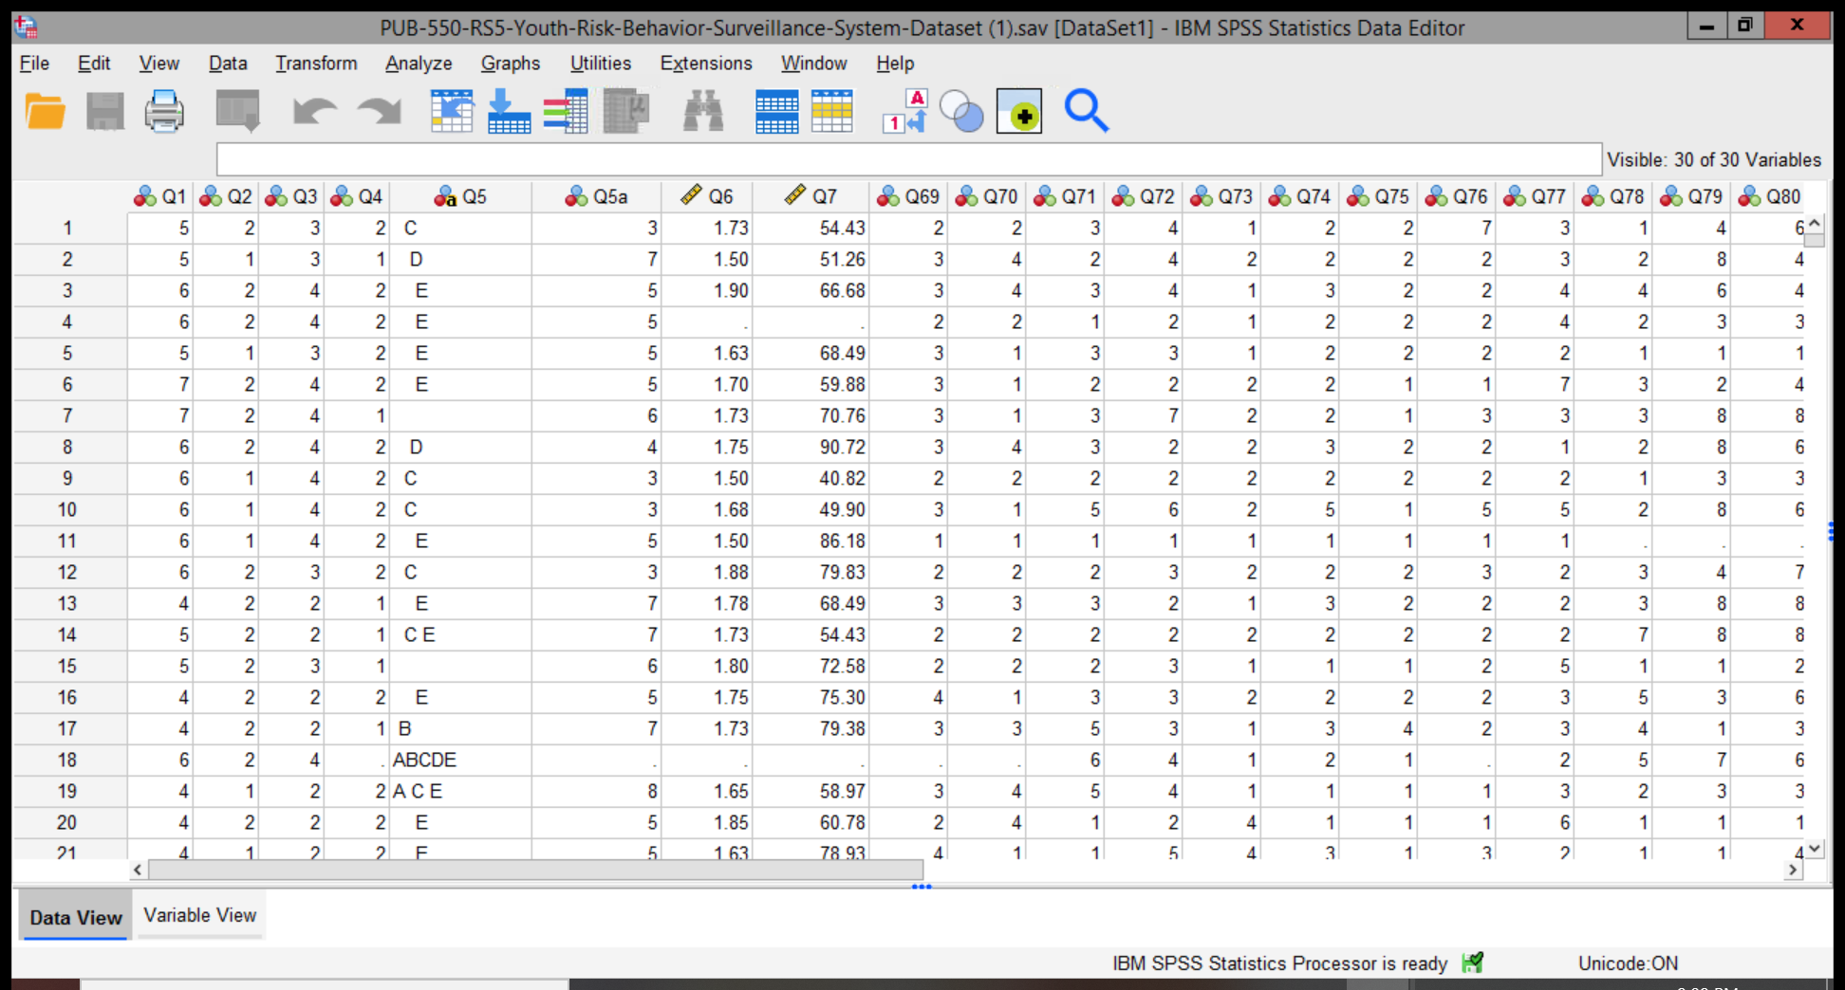Click the vertical scrollbar up arrow

[x=1815, y=224]
